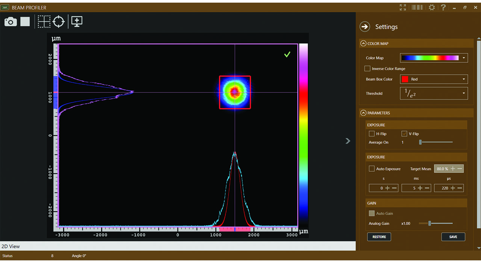Switch to the 2D View tab

(x=11, y=246)
